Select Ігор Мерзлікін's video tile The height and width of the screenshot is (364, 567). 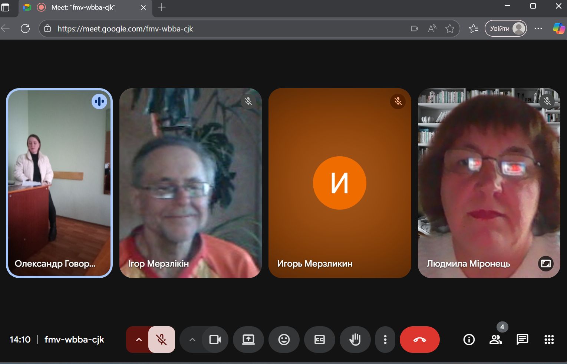[x=191, y=183]
